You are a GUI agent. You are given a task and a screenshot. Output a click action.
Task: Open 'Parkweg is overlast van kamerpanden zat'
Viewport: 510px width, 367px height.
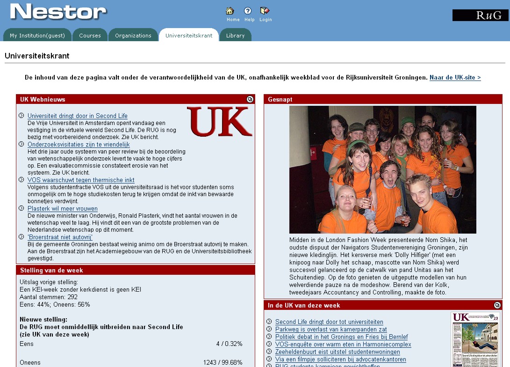click(x=331, y=329)
